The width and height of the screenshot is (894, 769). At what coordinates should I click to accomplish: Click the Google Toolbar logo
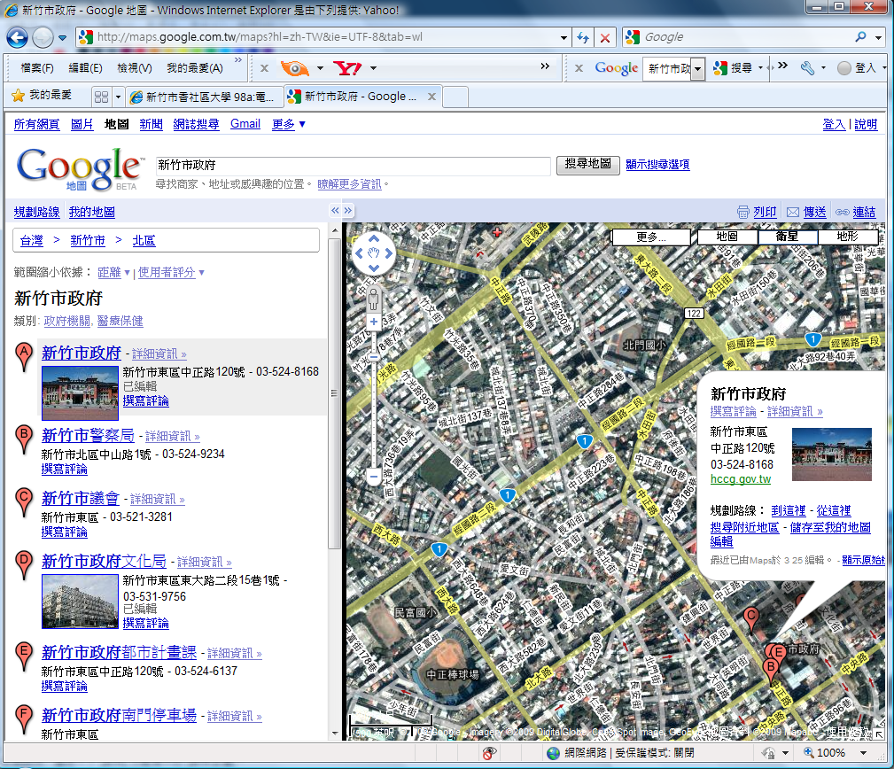click(x=617, y=68)
